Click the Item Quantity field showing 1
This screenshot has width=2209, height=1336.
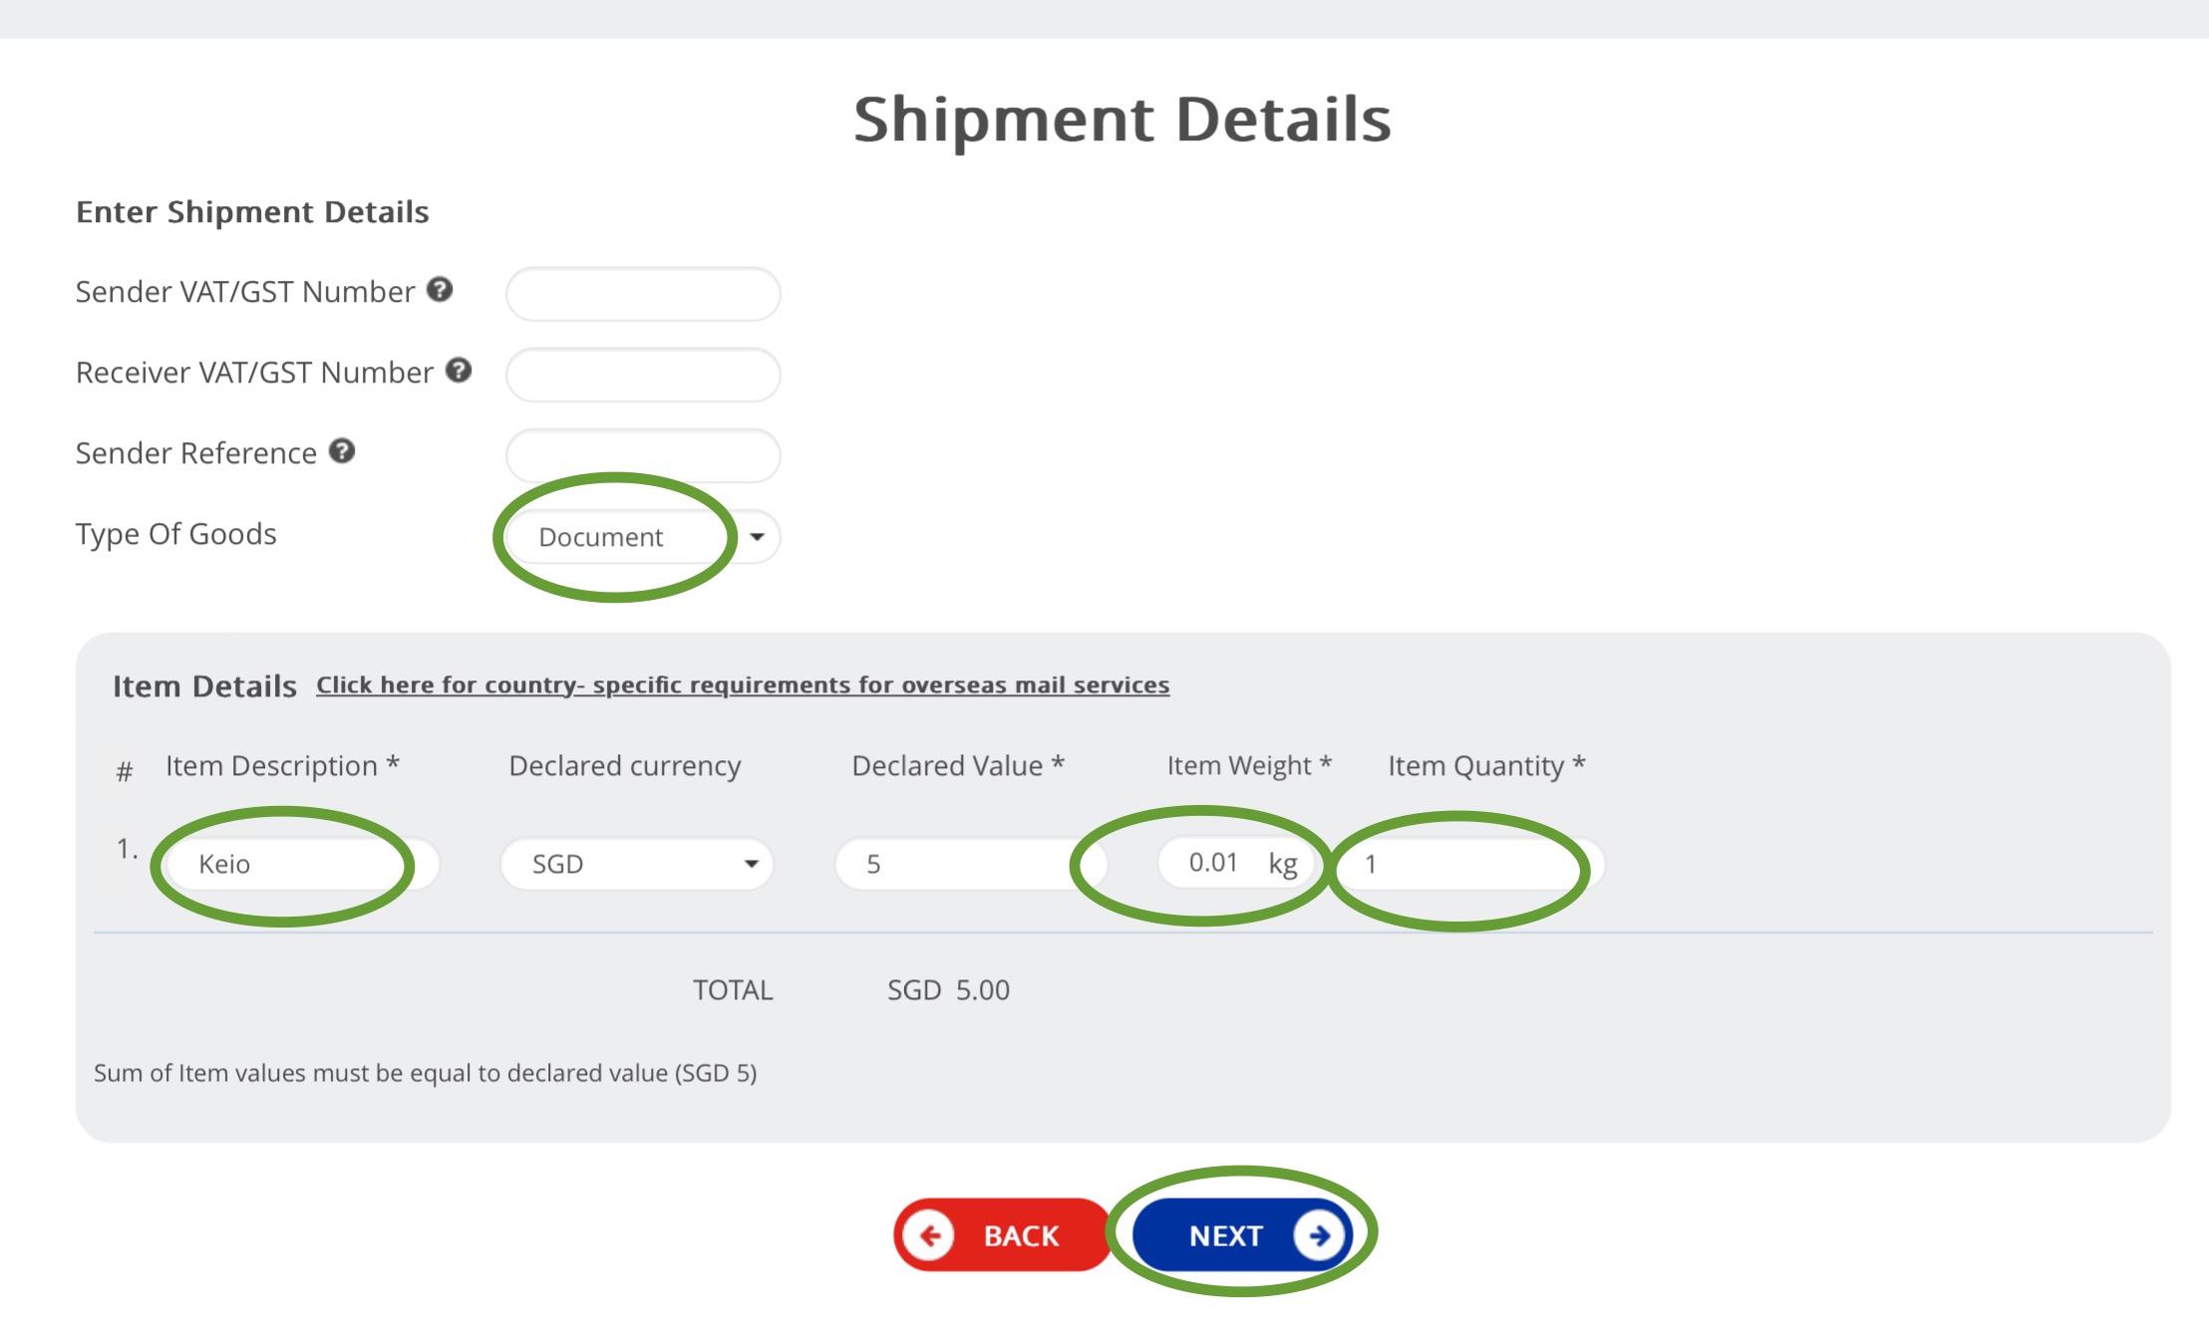click(x=1469, y=864)
